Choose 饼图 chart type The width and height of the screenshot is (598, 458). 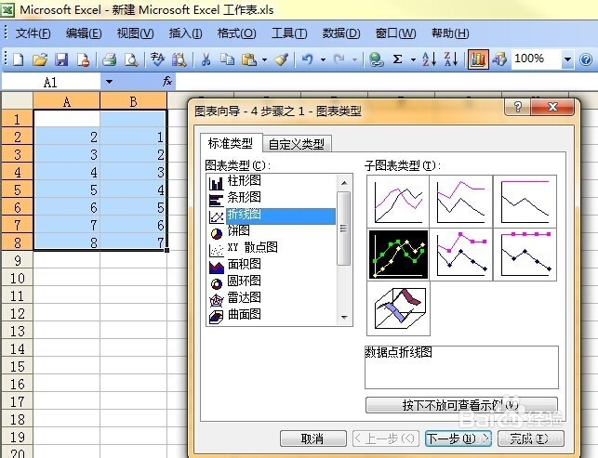click(238, 230)
